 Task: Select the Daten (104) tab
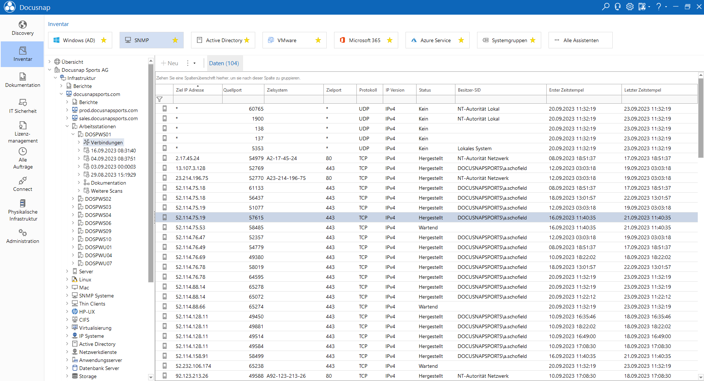[224, 63]
